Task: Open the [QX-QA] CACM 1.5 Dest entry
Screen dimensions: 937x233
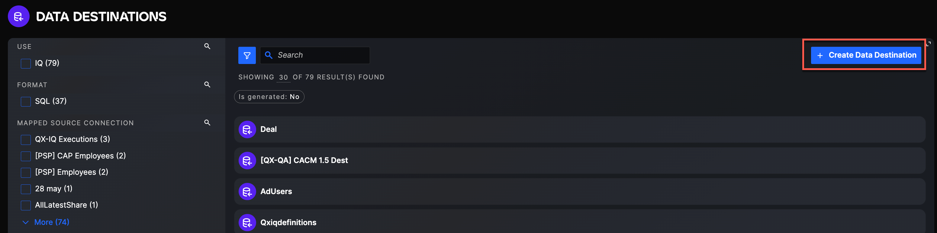Action: [304, 160]
